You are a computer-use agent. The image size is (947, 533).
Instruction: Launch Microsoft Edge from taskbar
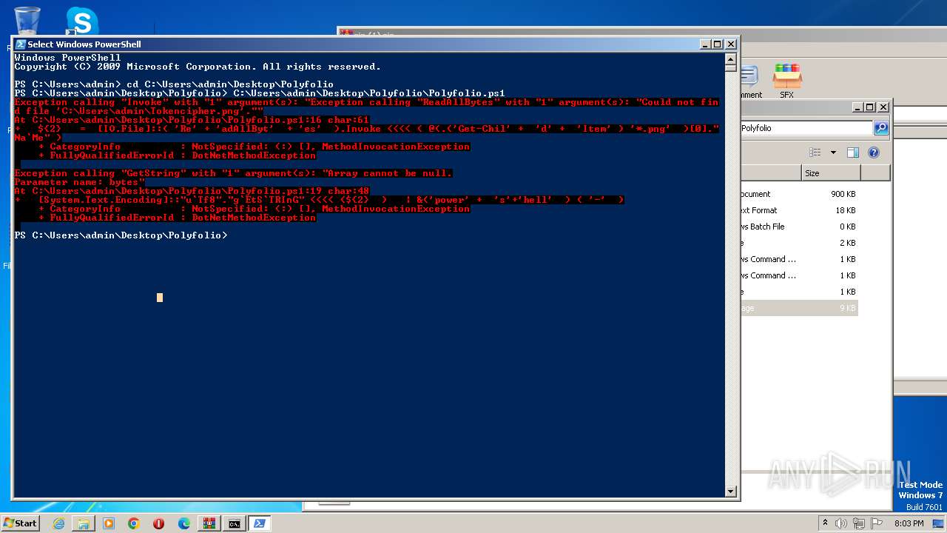pos(183,523)
